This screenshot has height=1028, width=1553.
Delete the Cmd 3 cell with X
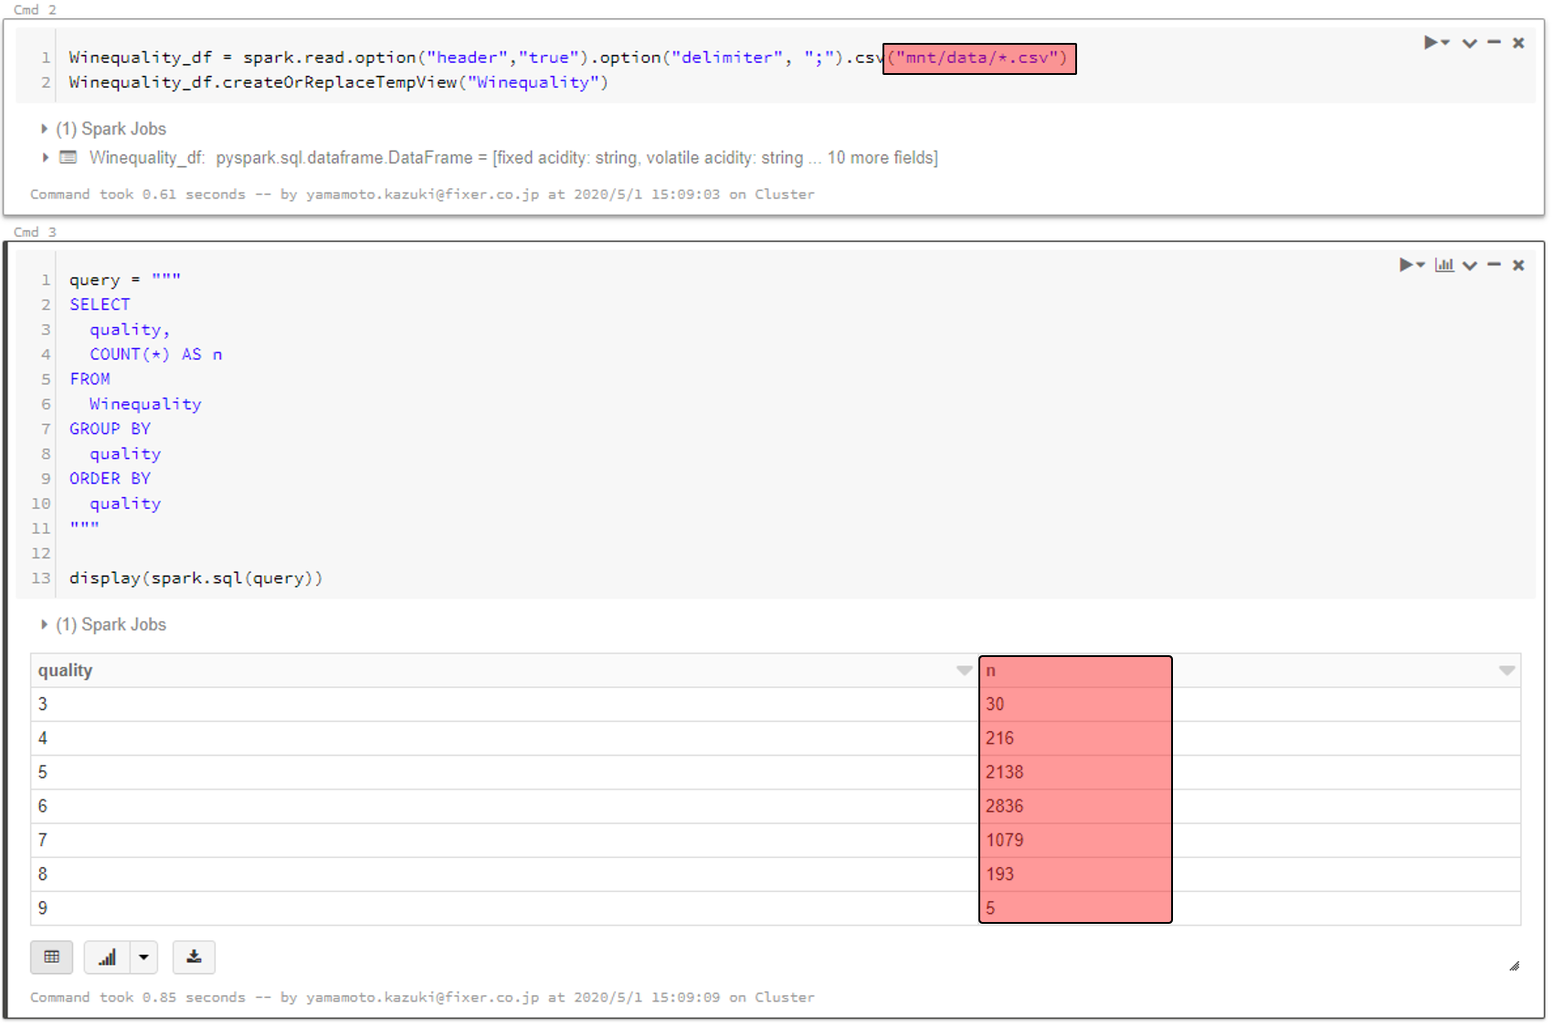(x=1518, y=265)
